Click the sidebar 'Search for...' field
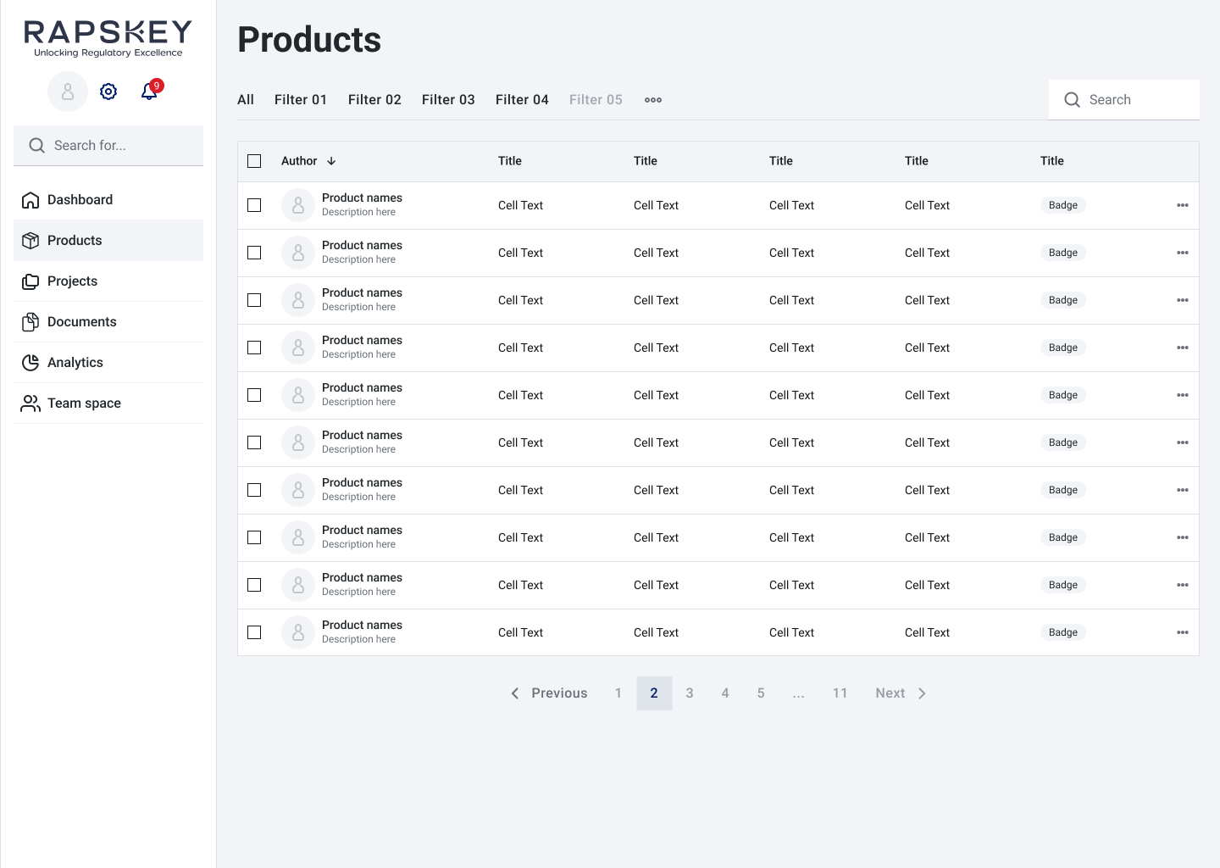Image resolution: width=1220 pixels, height=868 pixels. coord(119,146)
